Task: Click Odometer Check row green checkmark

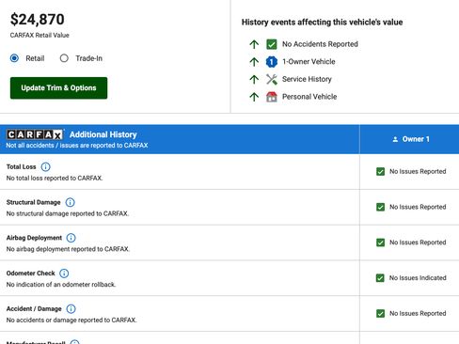Action: pos(380,278)
